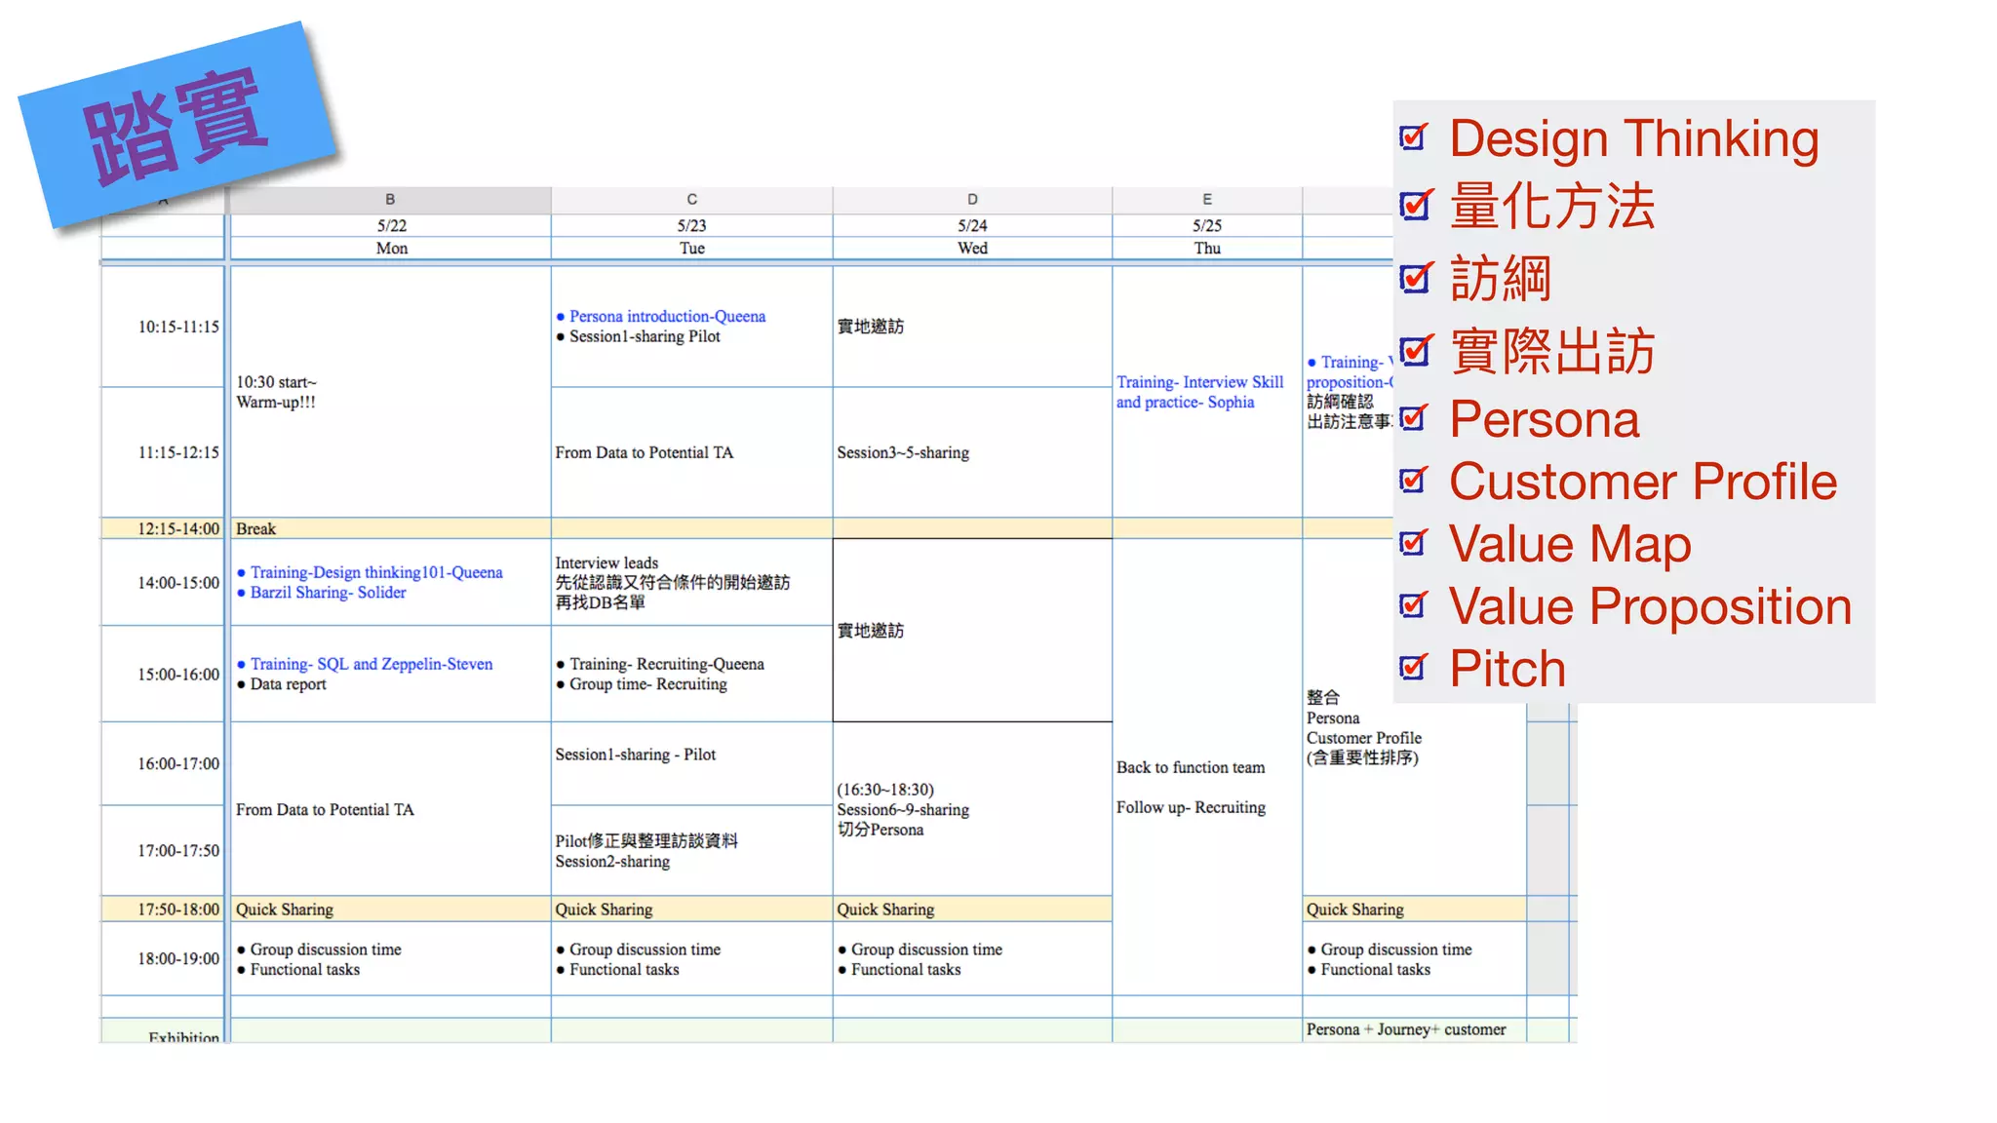
Task: Click Training-Design thinking101-Queena link
Action: pyautogui.click(x=376, y=572)
